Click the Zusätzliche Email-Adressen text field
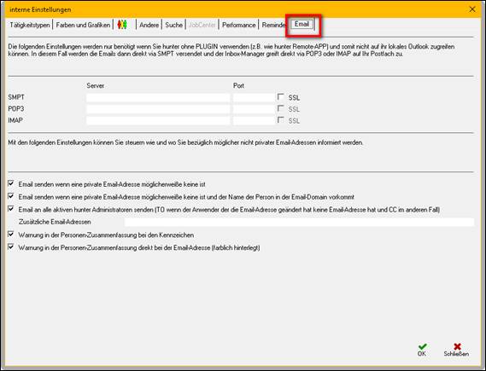 pos(299,222)
